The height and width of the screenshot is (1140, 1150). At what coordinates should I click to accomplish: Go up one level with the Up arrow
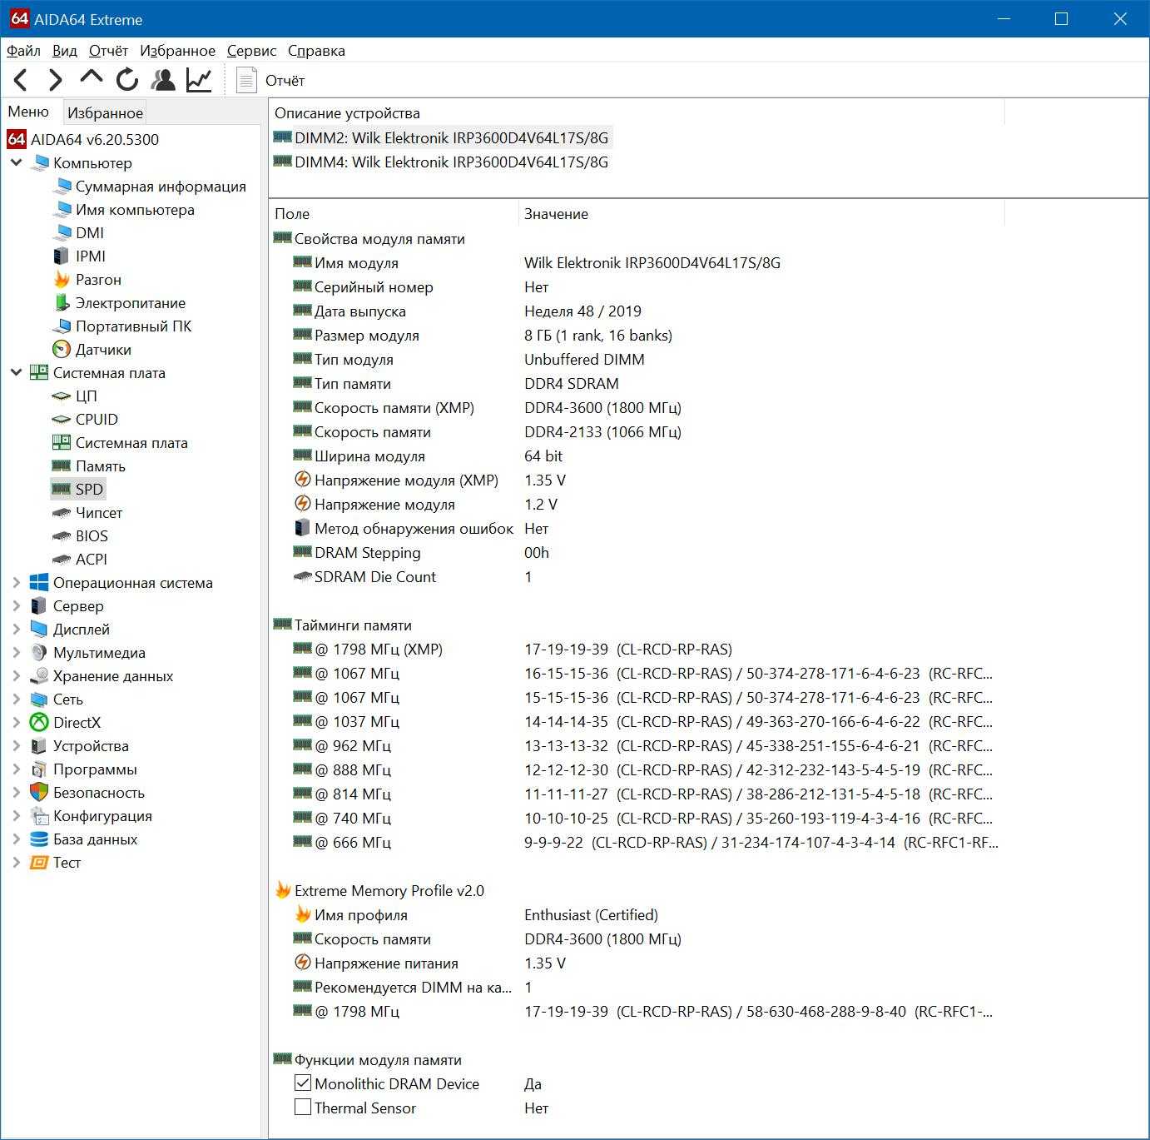tap(91, 78)
